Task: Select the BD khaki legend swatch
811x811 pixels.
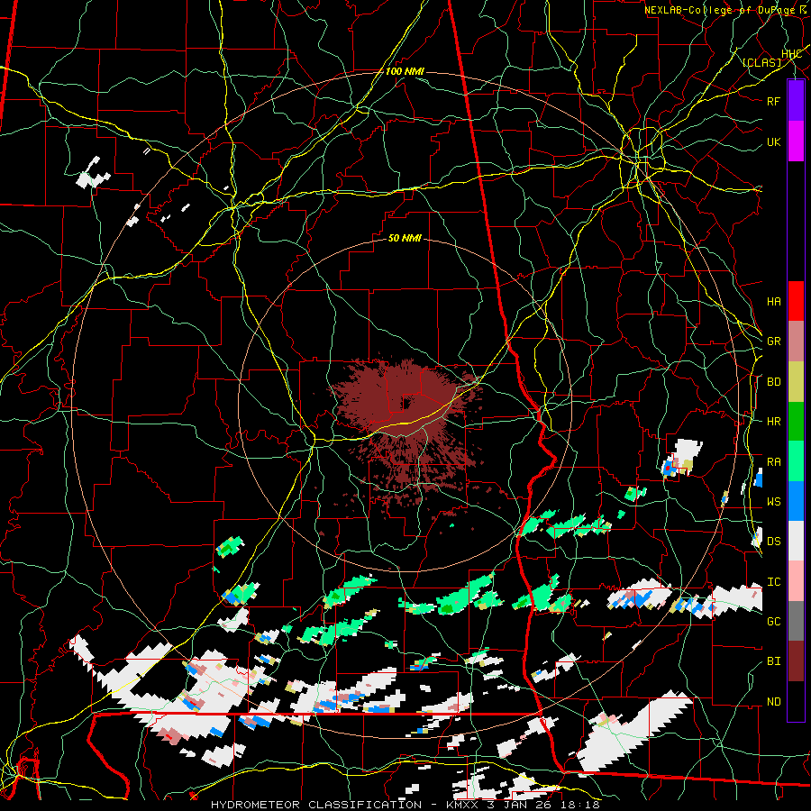Action: [796, 382]
